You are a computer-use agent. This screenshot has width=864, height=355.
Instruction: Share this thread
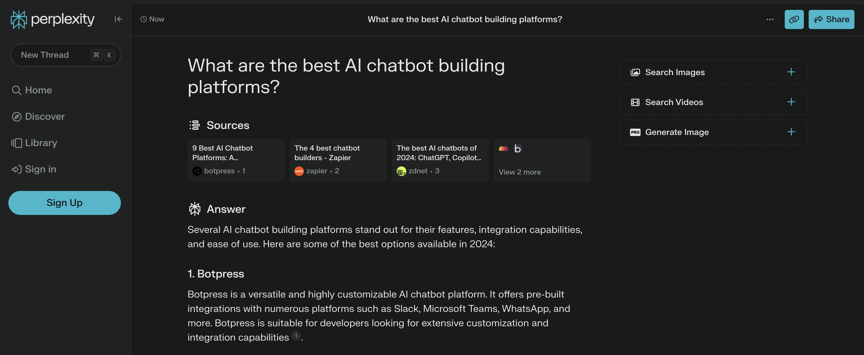click(831, 19)
